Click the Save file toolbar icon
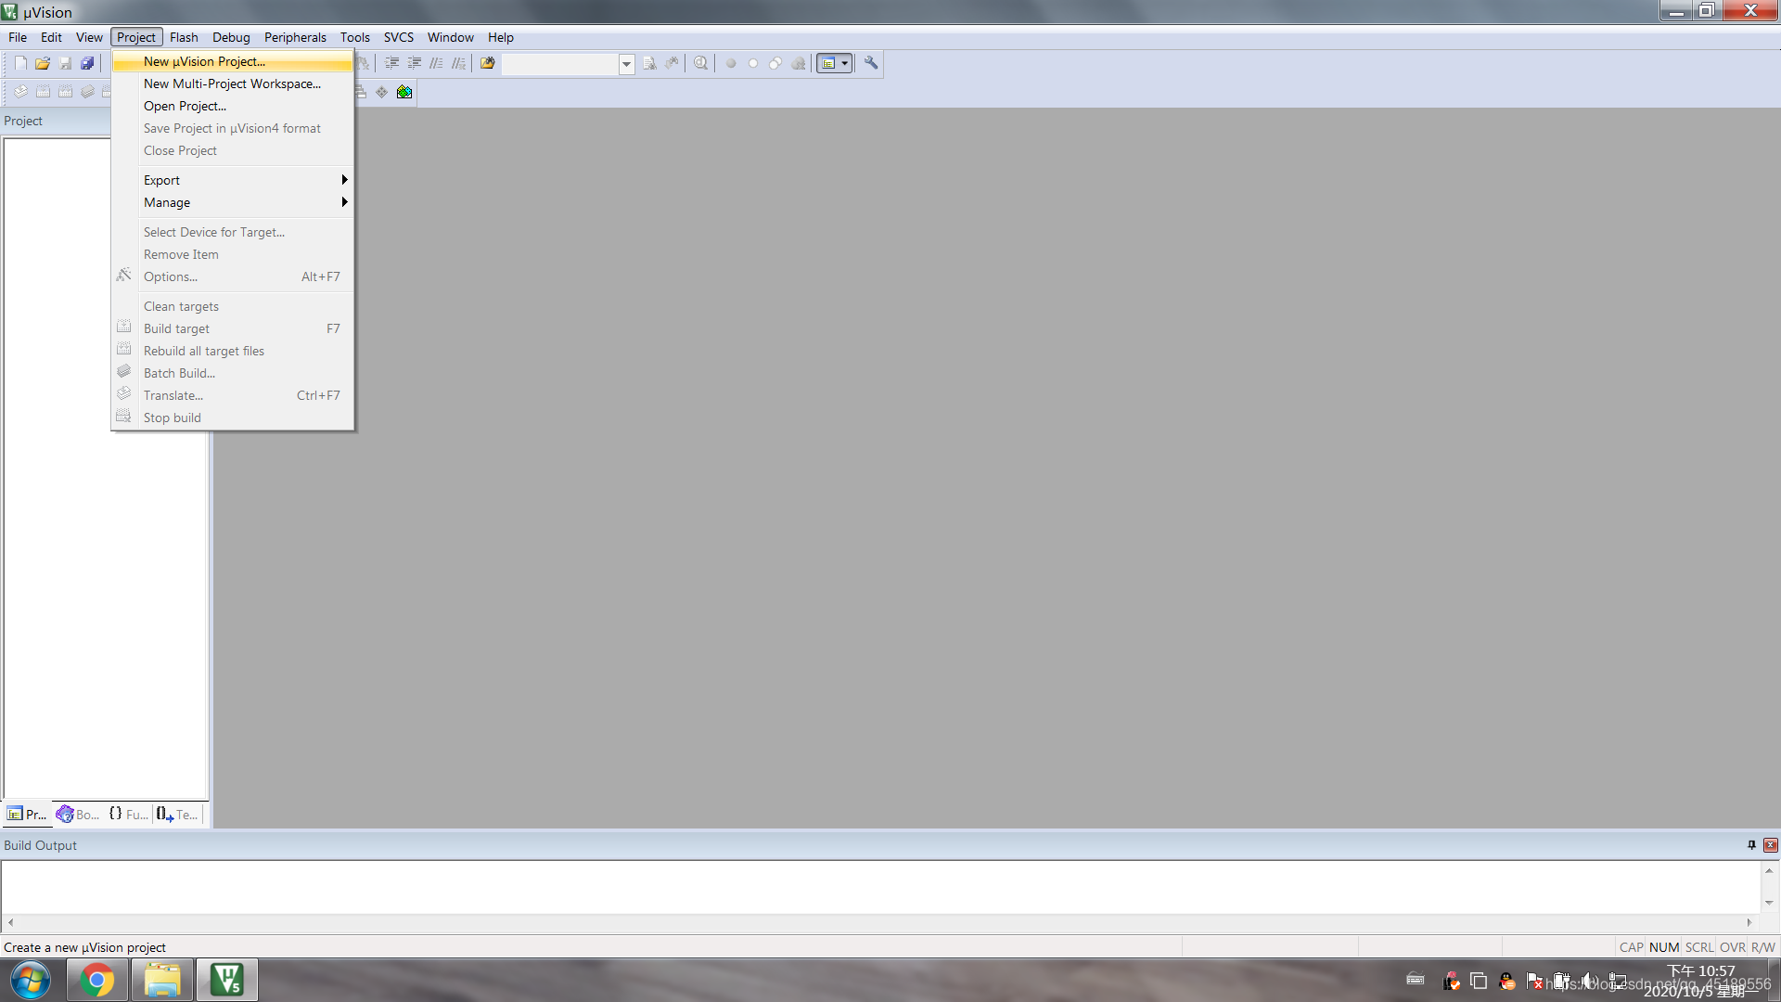Screen dimensions: 1781x1002 [65, 63]
